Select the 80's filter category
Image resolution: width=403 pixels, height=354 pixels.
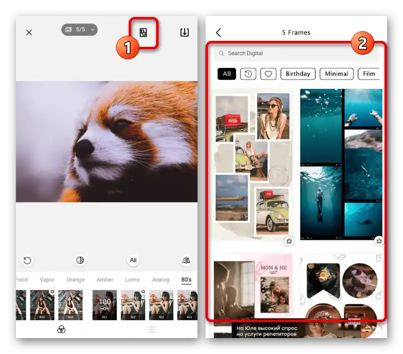[187, 280]
